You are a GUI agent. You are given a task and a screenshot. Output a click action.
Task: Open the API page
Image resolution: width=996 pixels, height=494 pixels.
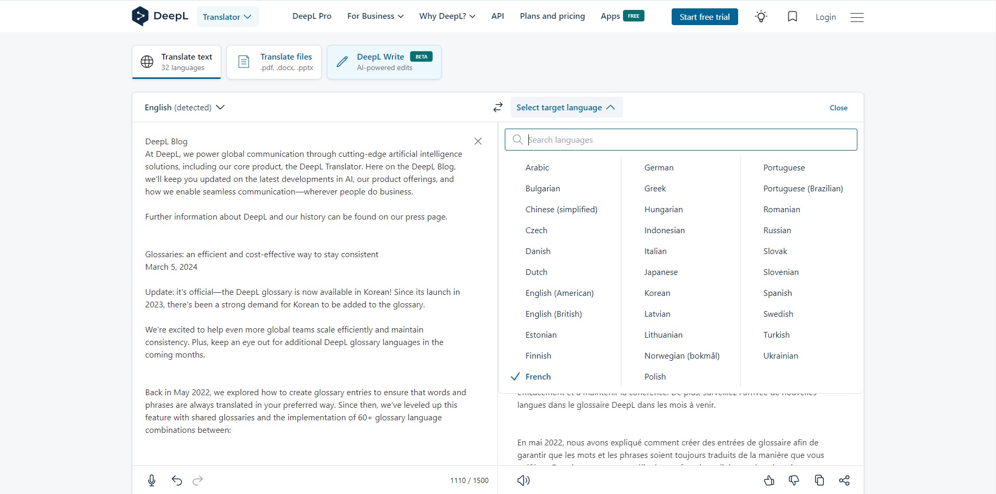pos(497,16)
